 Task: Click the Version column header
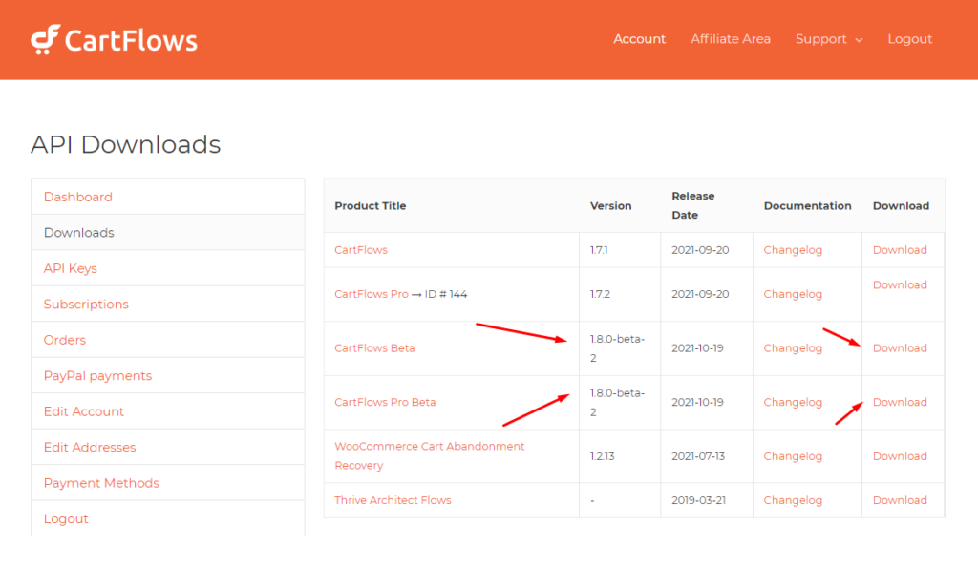(x=610, y=206)
